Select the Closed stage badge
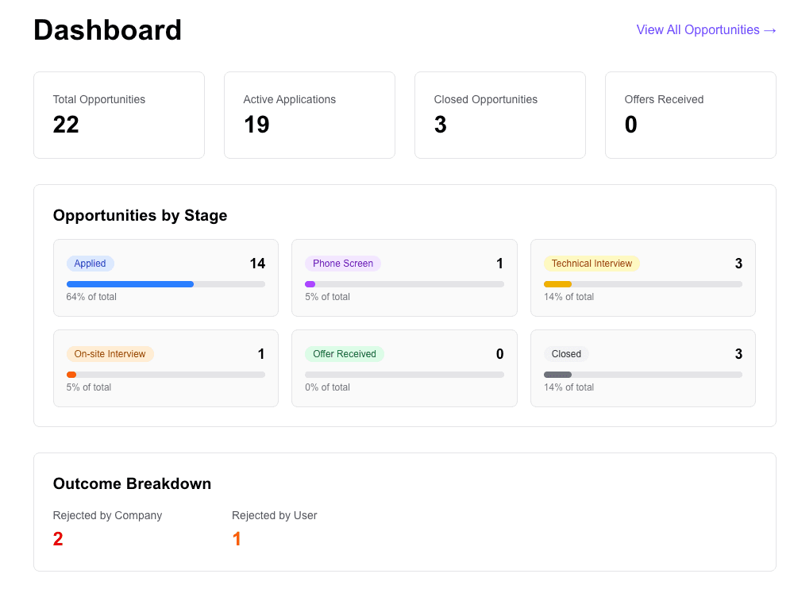 [x=565, y=353]
